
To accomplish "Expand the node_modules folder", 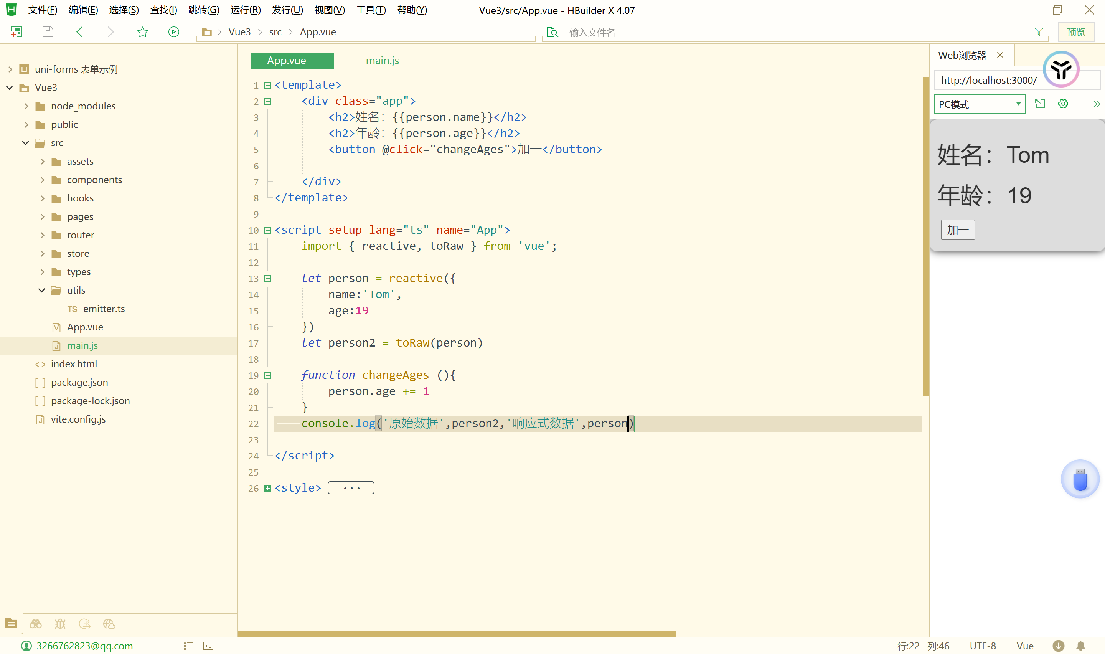I will (26, 106).
